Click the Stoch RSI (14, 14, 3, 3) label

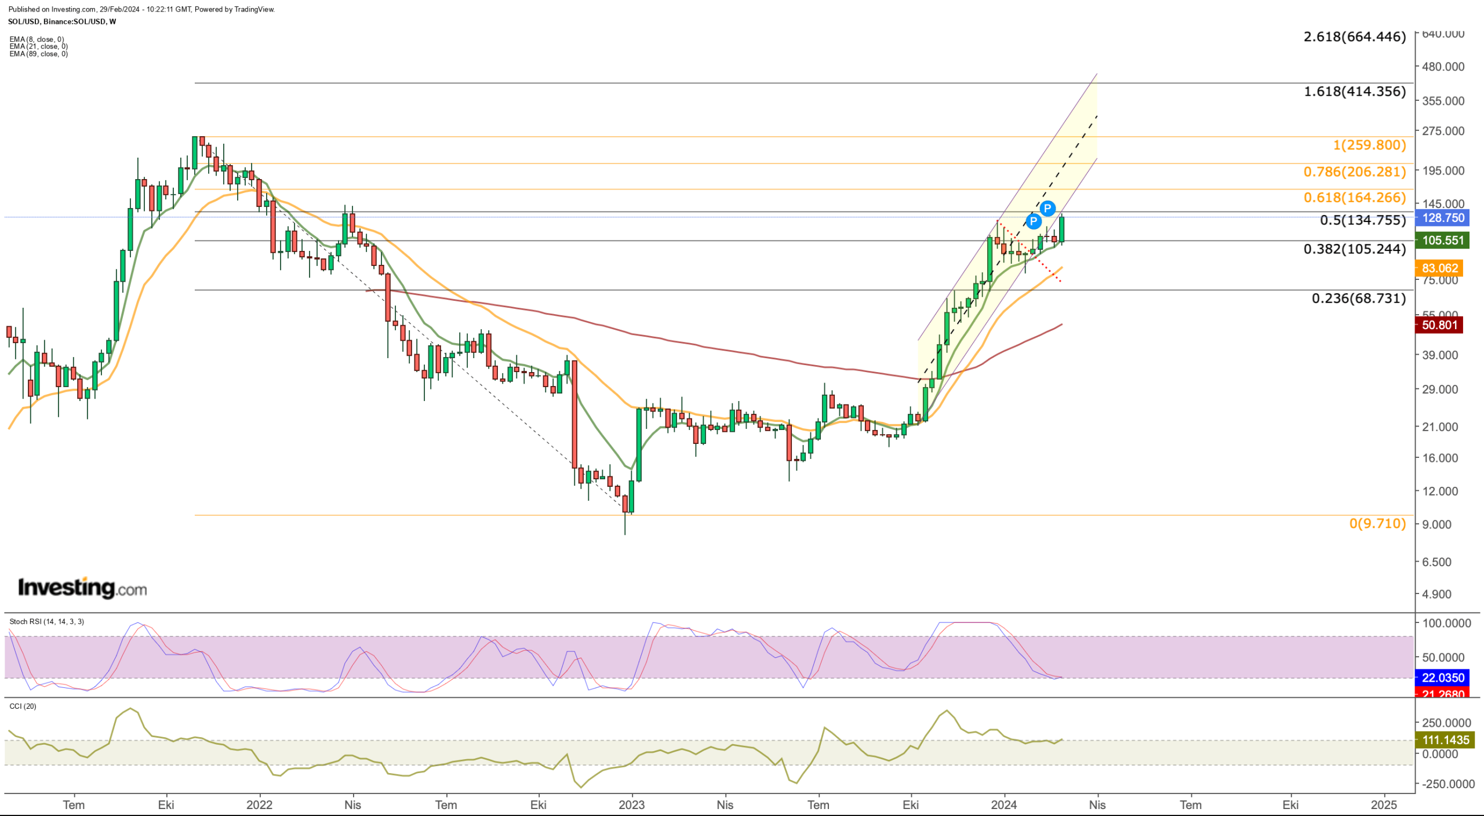coord(46,621)
